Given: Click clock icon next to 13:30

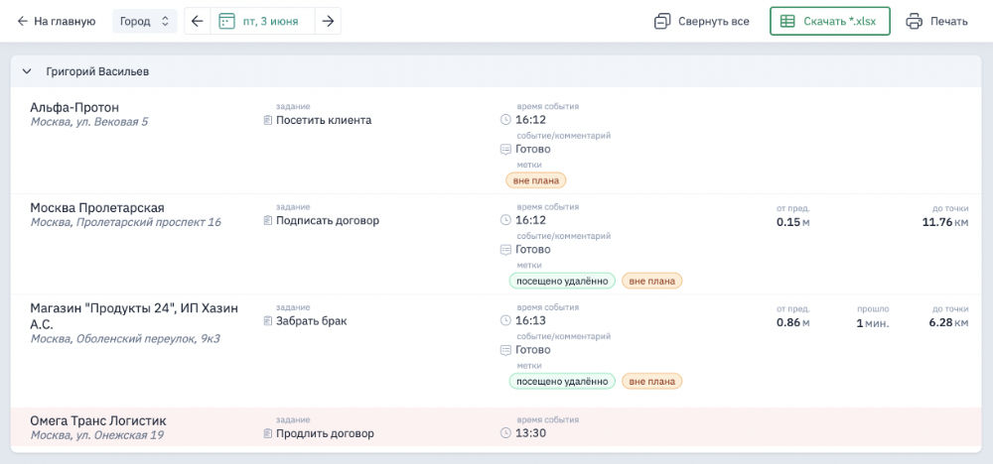Looking at the screenshot, I should [506, 433].
